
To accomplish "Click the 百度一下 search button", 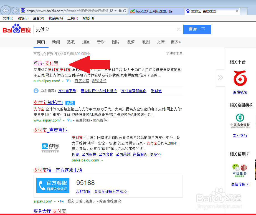I will pos(197,29).
